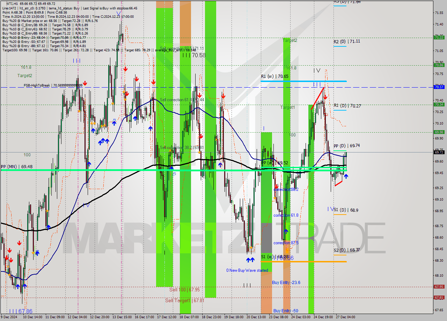Select the 'Buy Entry -50' label

286,311
